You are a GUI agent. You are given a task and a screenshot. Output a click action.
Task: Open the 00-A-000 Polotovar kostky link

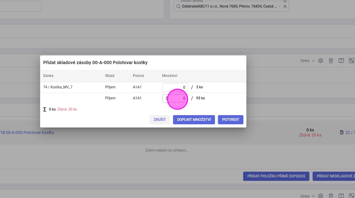pos(29,132)
